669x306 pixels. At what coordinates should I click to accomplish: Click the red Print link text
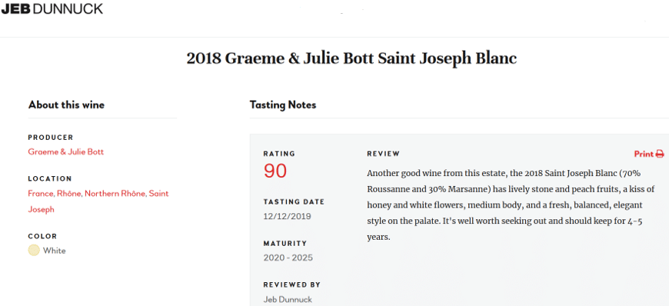(x=644, y=154)
